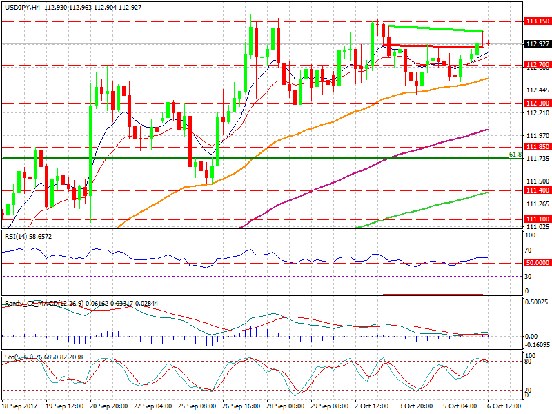Click the 112.300 red price label
Screen dimensions: 552x414
click(538, 103)
